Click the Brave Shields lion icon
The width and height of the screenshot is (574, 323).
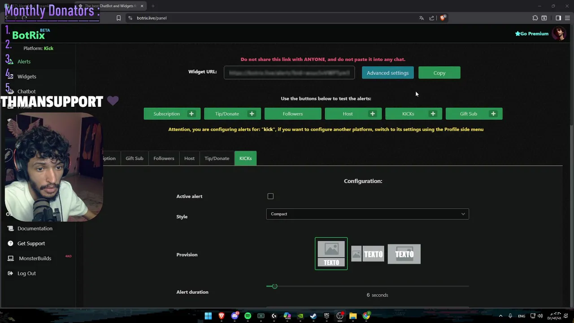click(443, 18)
